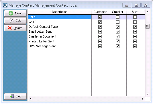Uncheck Staff for Emailed a Document
This screenshot has width=153, height=104.
tap(135, 36)
